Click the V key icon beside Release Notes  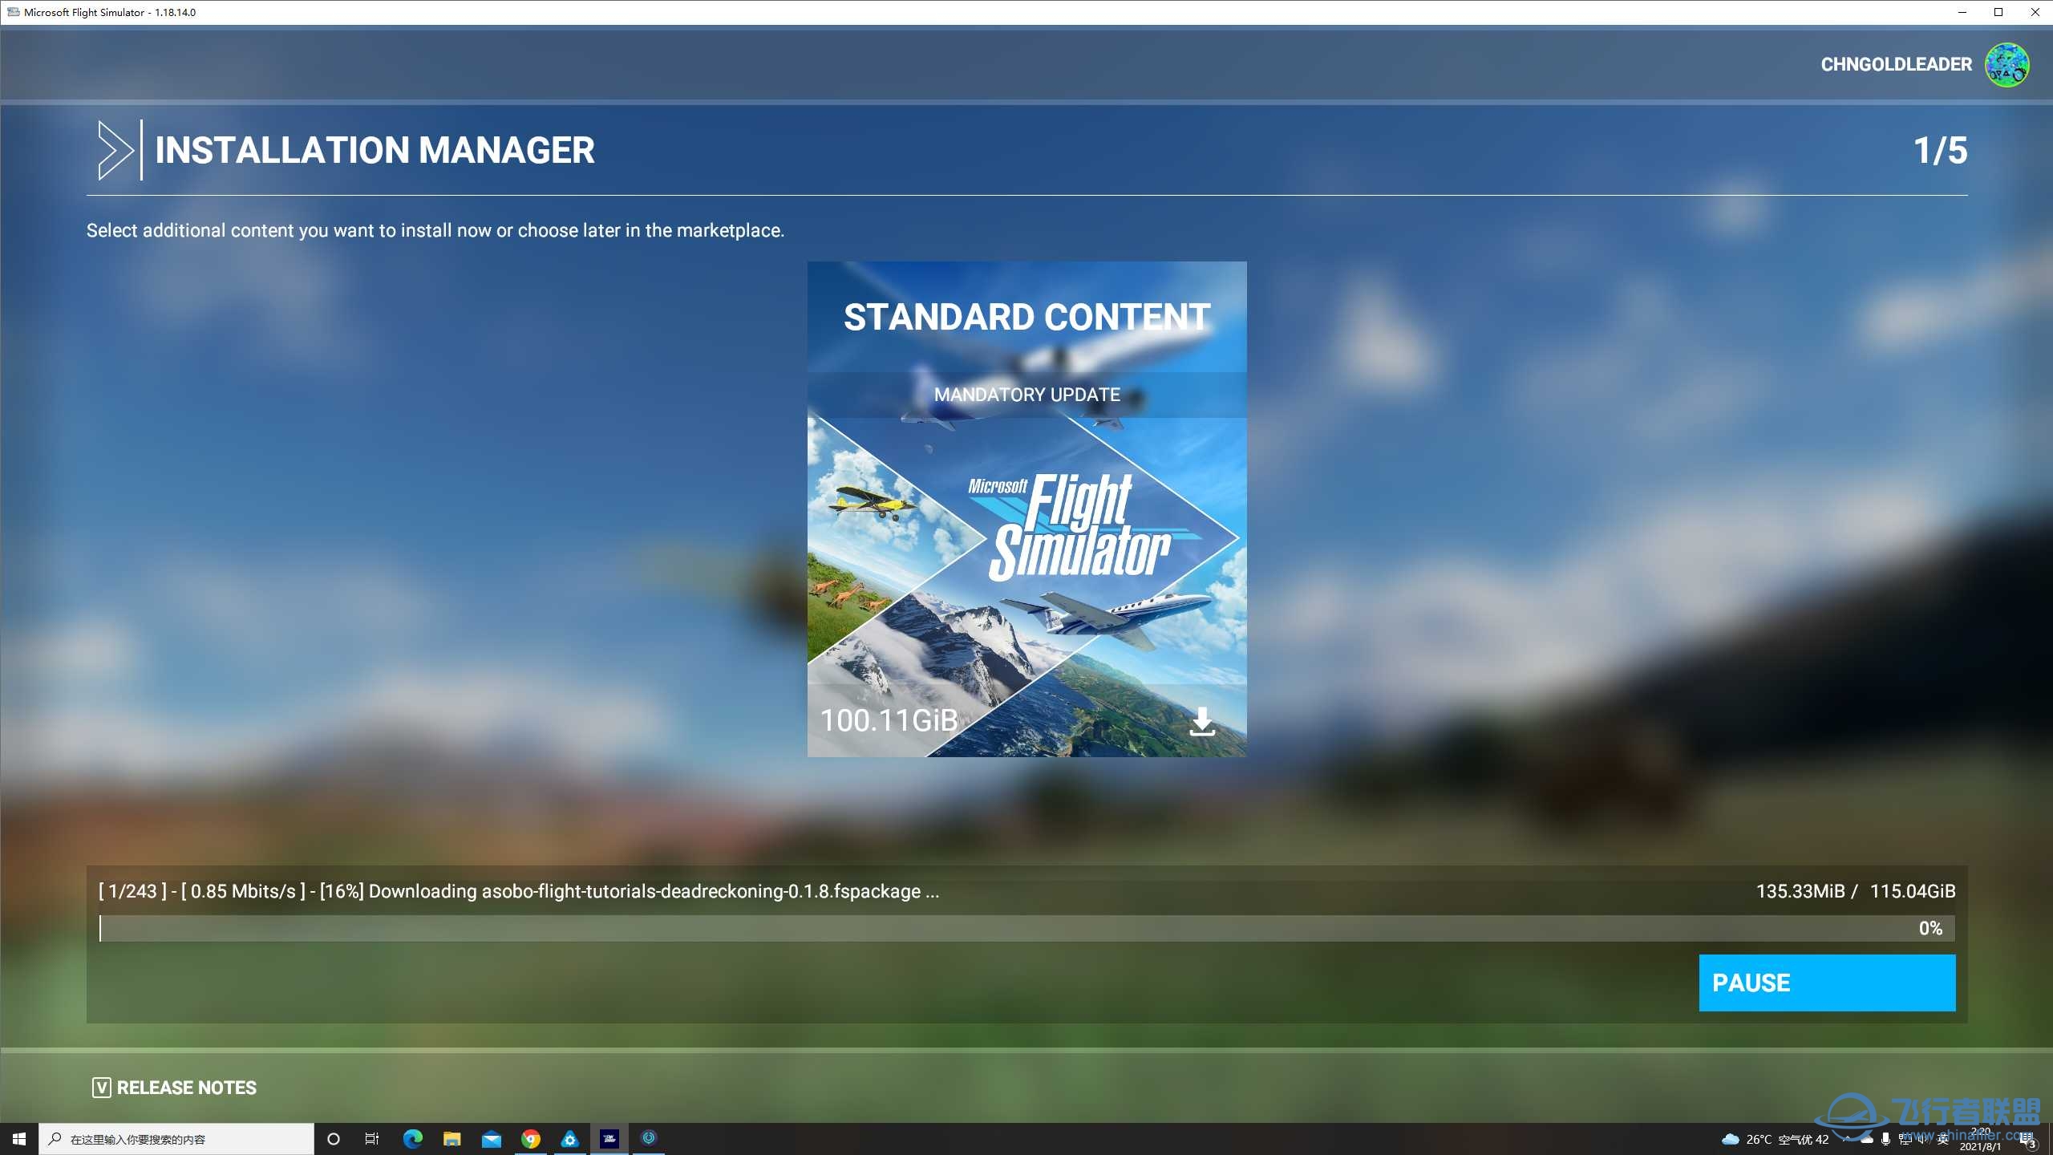pyautogui.click(x=102, y=1088)
